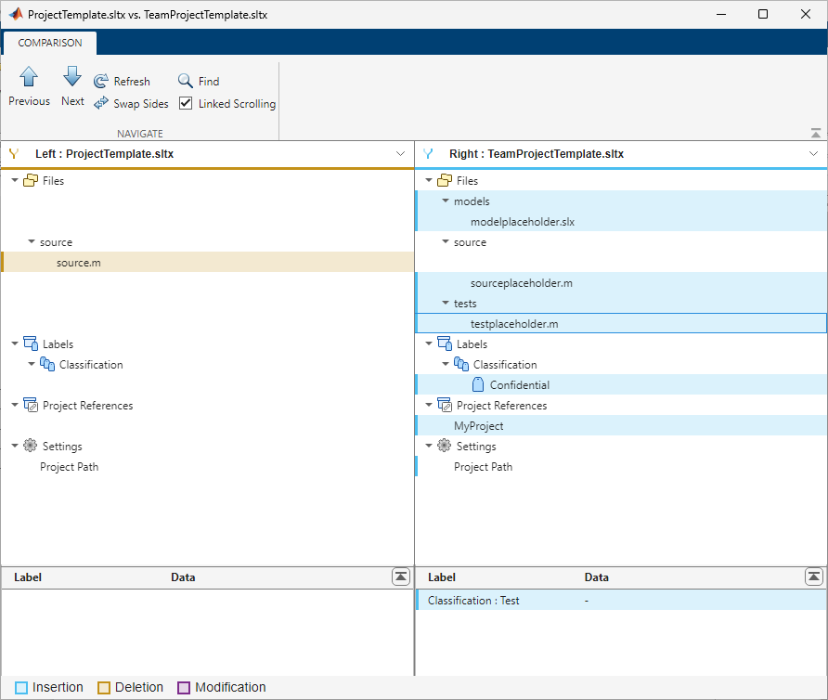Switch to the COMPARISON ribbon tab
828x700 pixels.
[49, 43]
